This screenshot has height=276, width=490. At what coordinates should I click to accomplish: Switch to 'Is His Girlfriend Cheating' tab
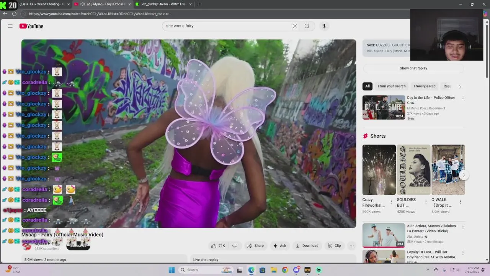(42, 4)
